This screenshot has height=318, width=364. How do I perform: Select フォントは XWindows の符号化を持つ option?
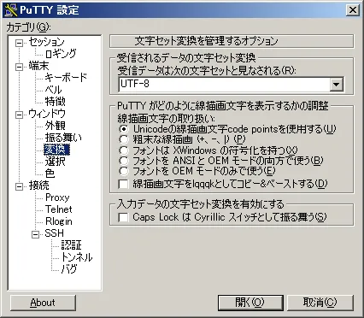click(x=124, y=150)
